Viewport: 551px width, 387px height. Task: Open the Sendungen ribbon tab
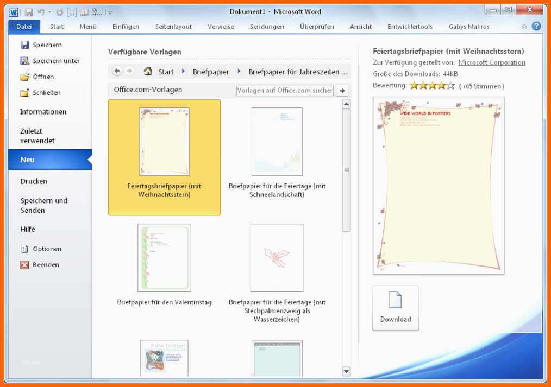[267, 27]
